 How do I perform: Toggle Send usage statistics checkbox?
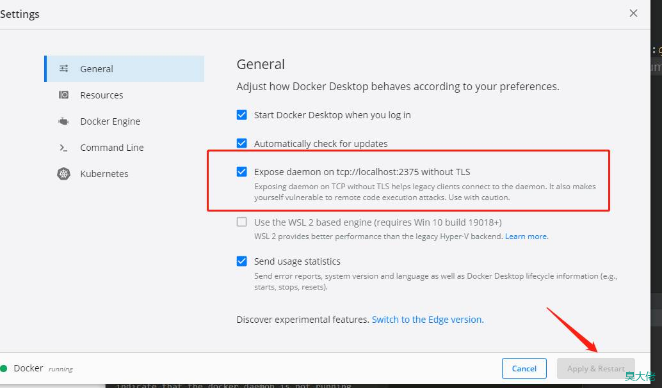[241, 261]
